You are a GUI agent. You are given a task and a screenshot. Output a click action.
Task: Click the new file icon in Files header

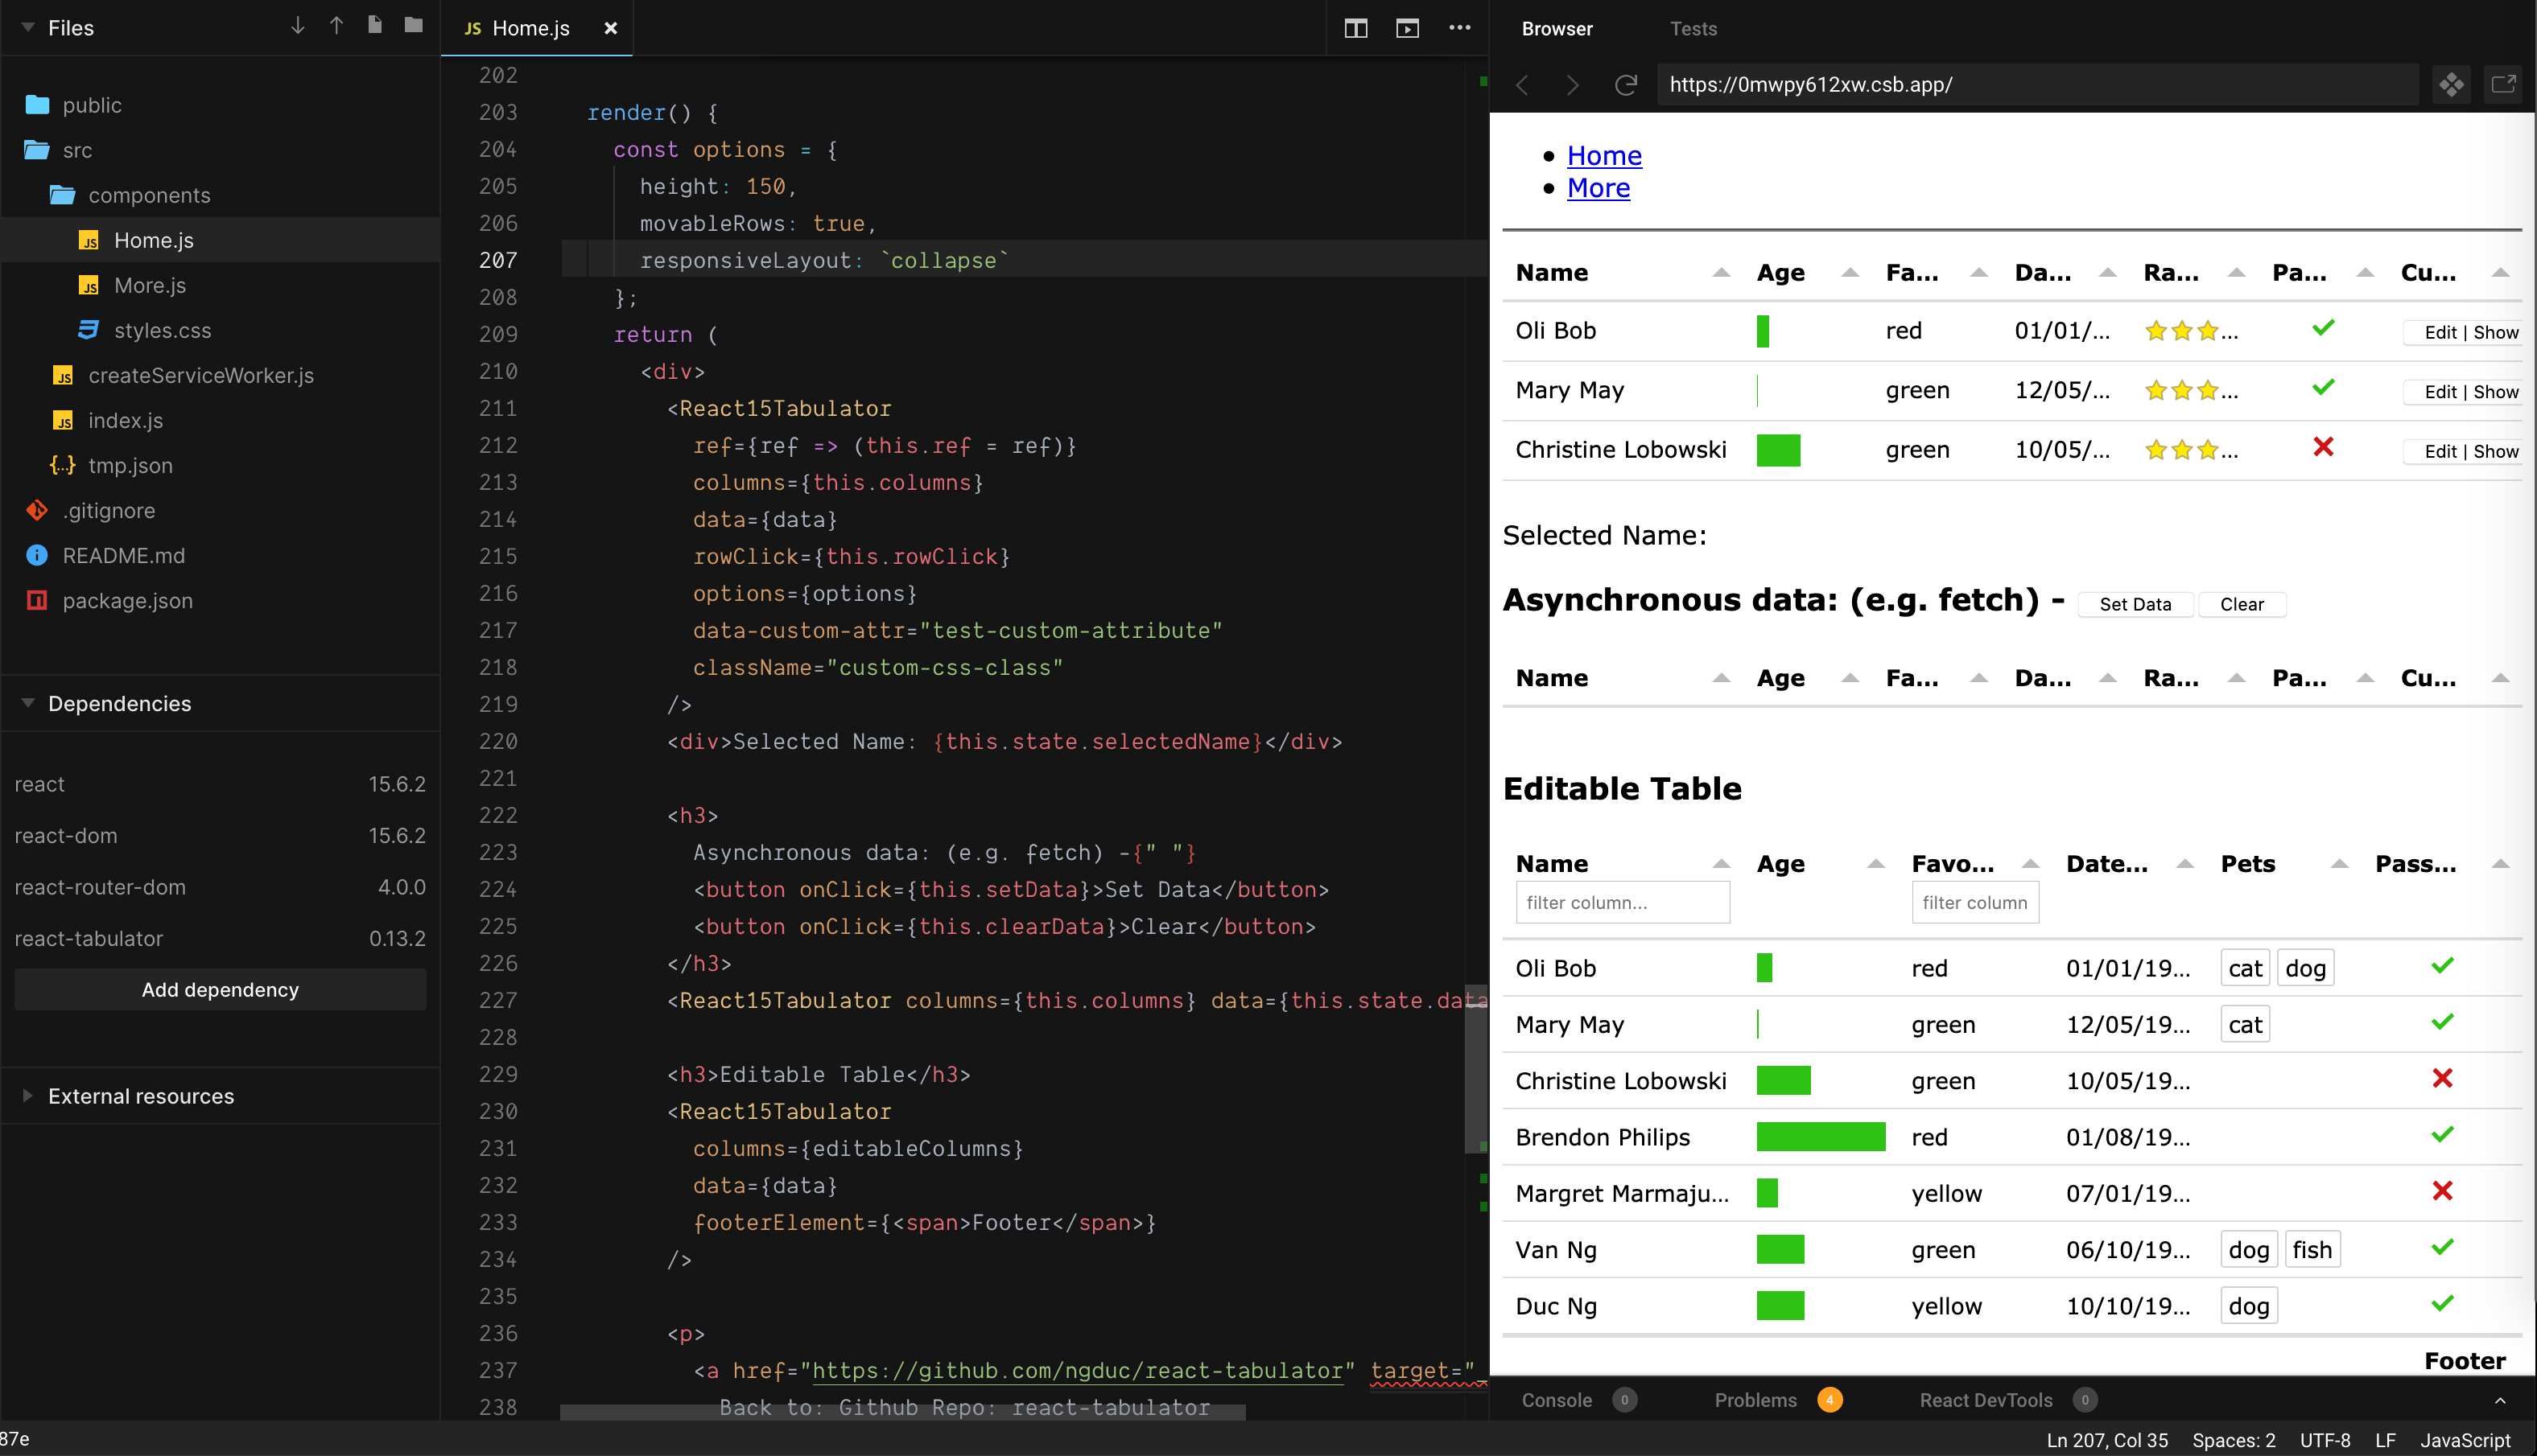click(x=375, y=26)
